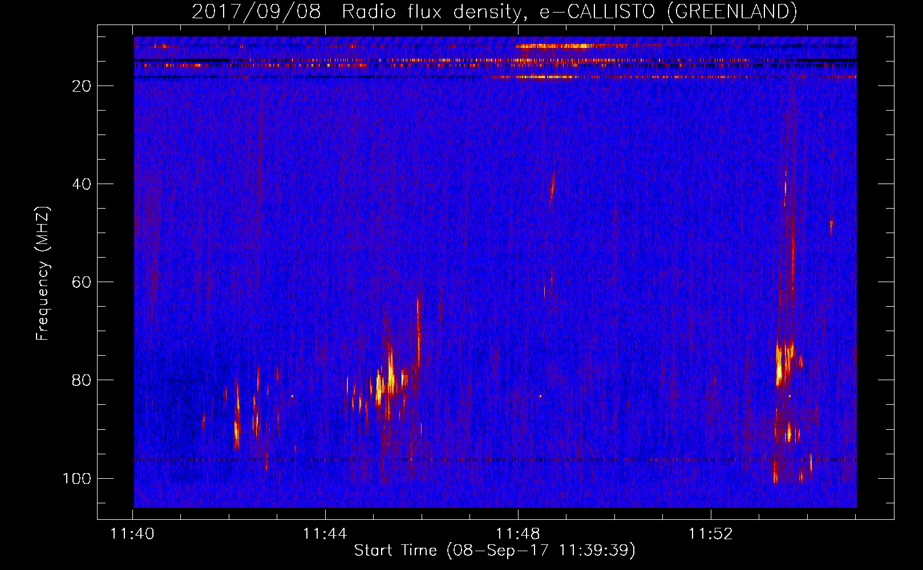Click the 11:44 time tick label
The width and height of the screenshot is (923, 570).
325,534
